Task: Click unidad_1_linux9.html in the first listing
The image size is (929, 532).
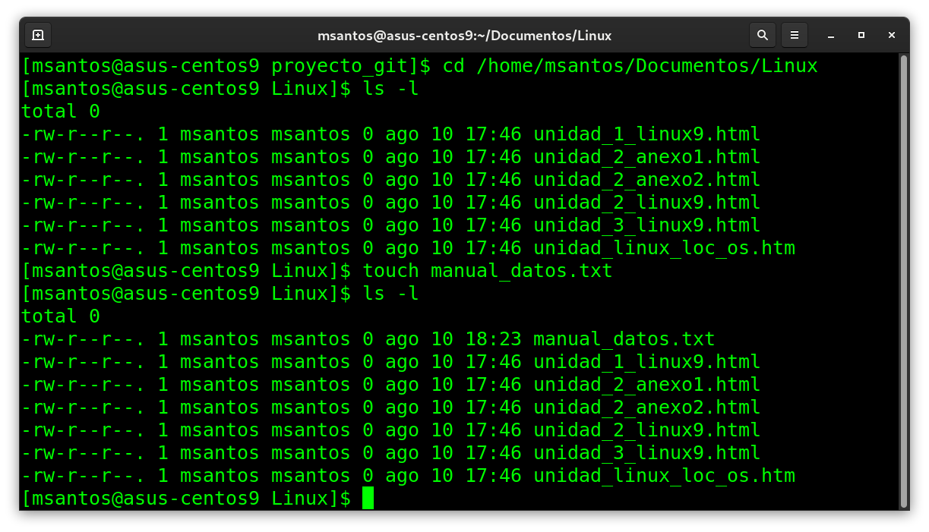Action: click(x=646, y=134)
